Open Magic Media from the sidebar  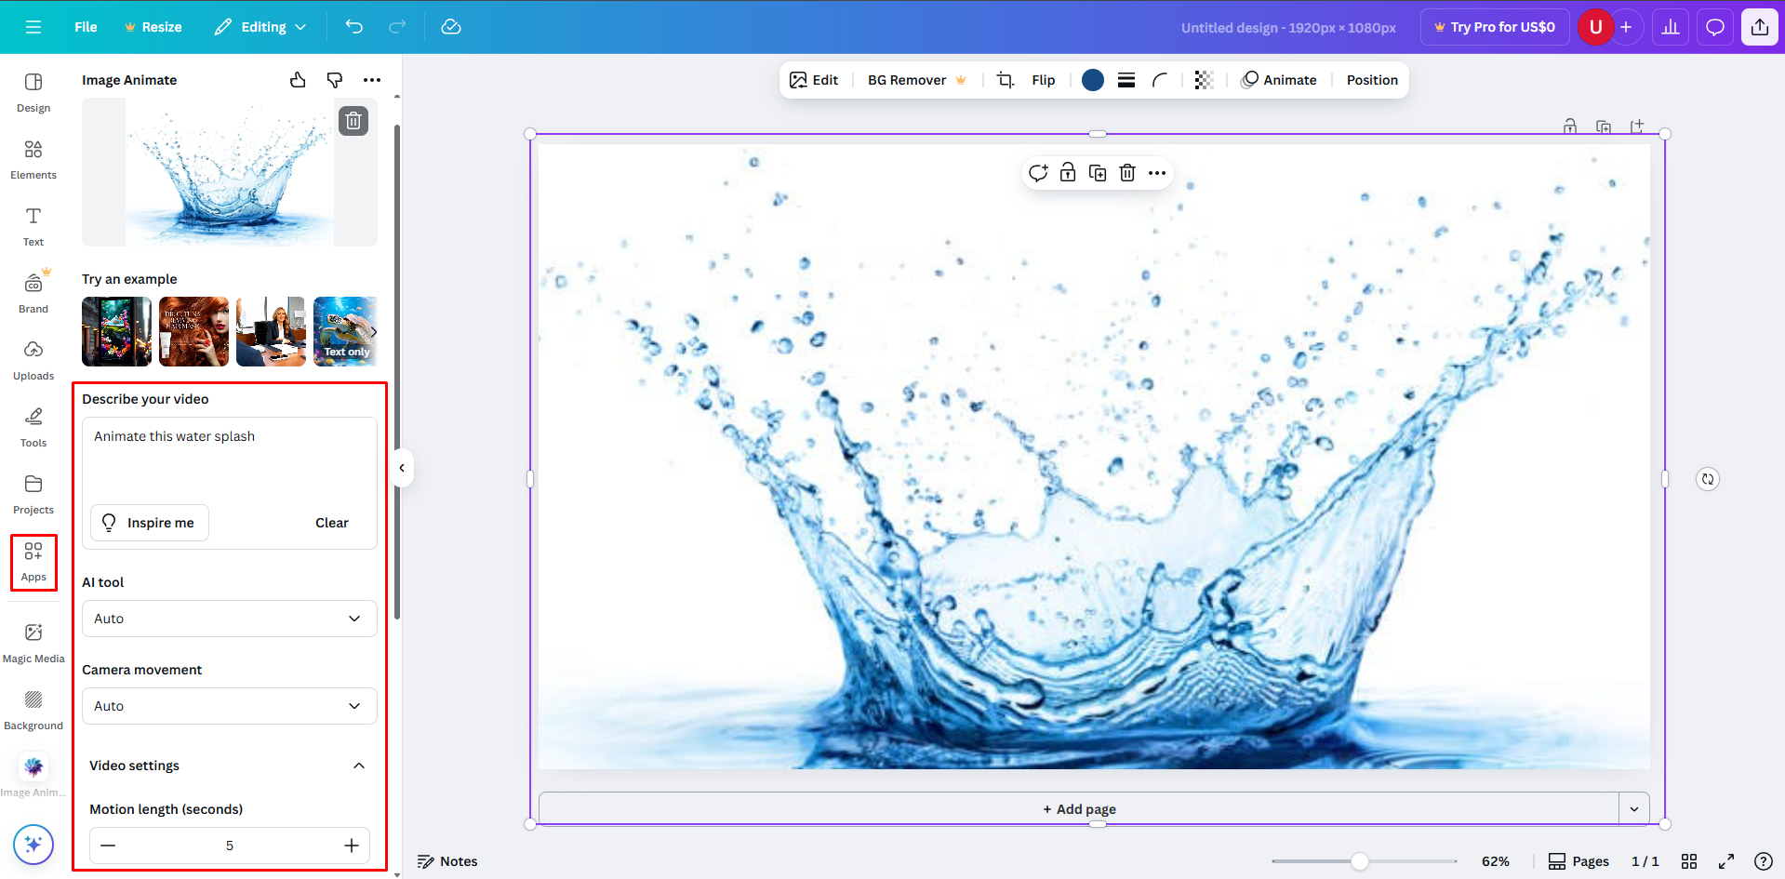tap(33, 640)
